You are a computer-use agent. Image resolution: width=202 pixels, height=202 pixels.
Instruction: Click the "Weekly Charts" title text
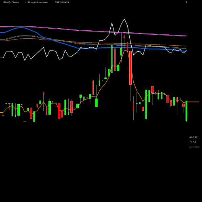[x=11, y=2]
